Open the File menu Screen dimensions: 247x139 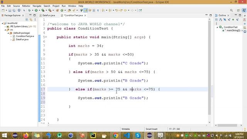point(3,6)
